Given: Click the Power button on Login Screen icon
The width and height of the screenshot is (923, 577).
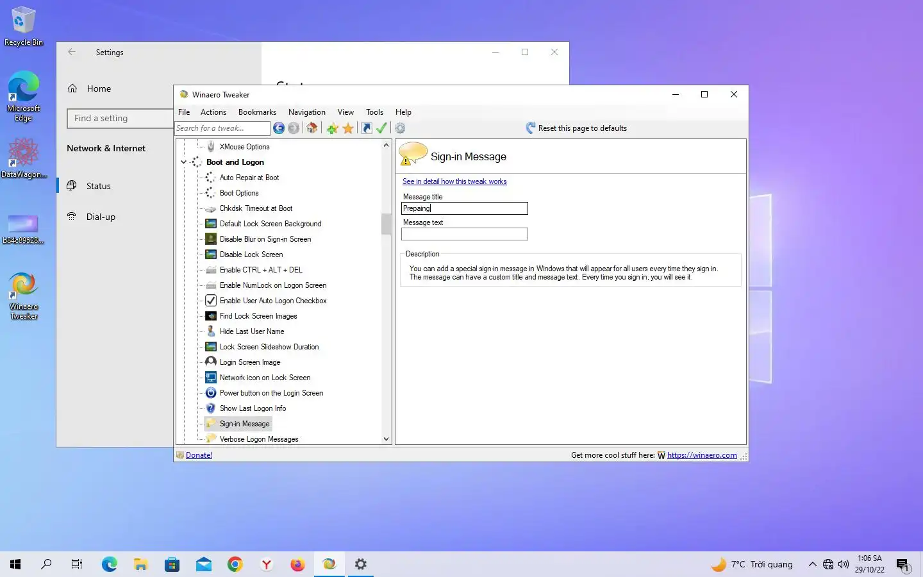Looking at the screenshot, I should tap(210, 393).
